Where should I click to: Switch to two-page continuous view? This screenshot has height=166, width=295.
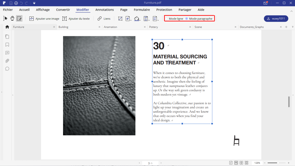(x=247, y=163)
